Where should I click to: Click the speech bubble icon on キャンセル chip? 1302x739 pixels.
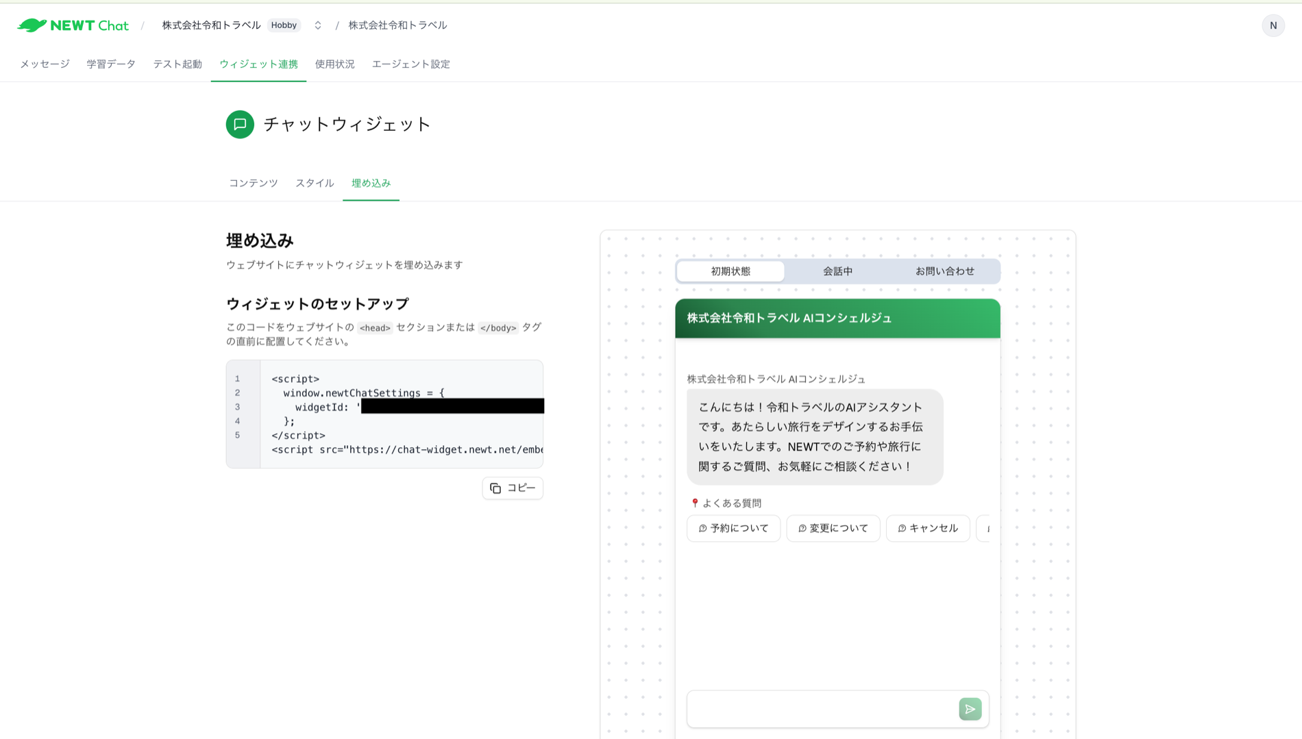point(900,528)
